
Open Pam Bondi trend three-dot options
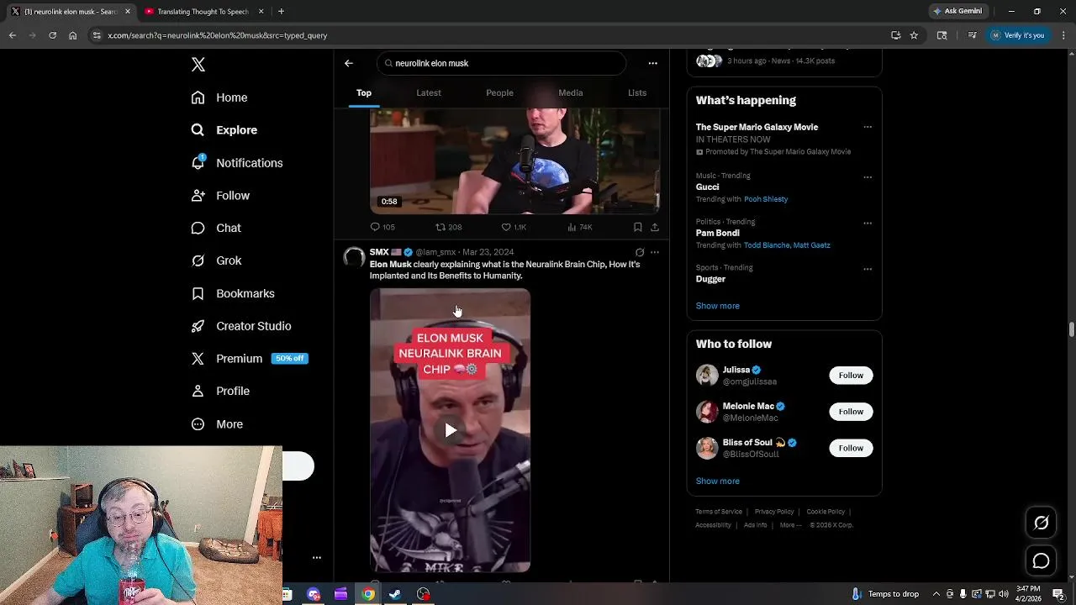tap(868, 224)
